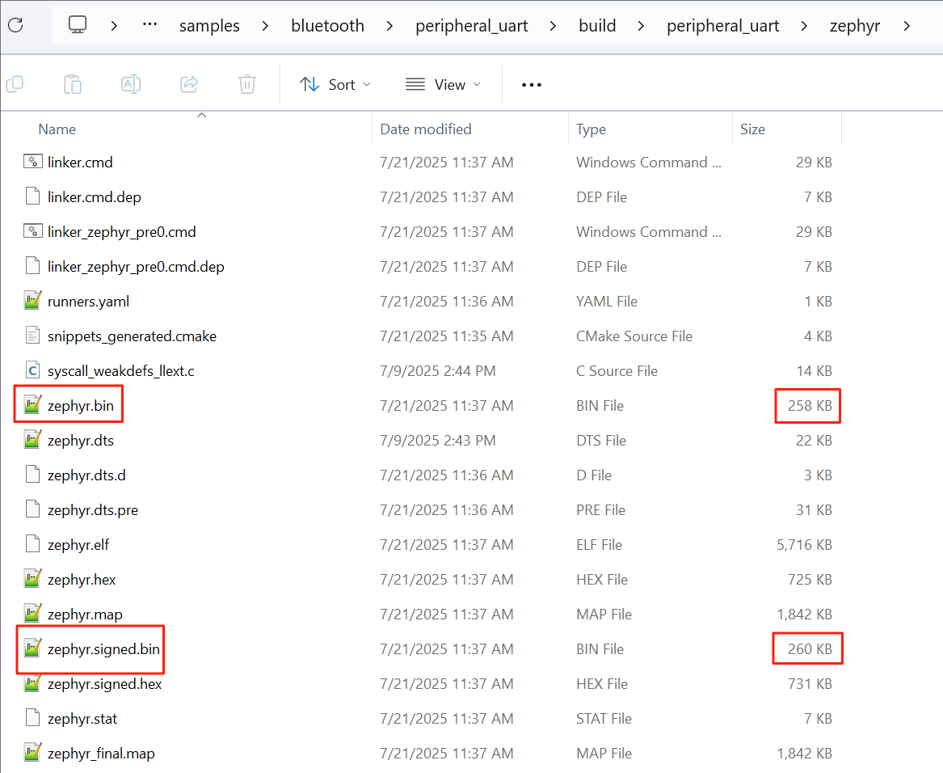Navigate to the build breadcrumb folder
The height and width of the screenshot is (773, 943).
tap(597, 26)
